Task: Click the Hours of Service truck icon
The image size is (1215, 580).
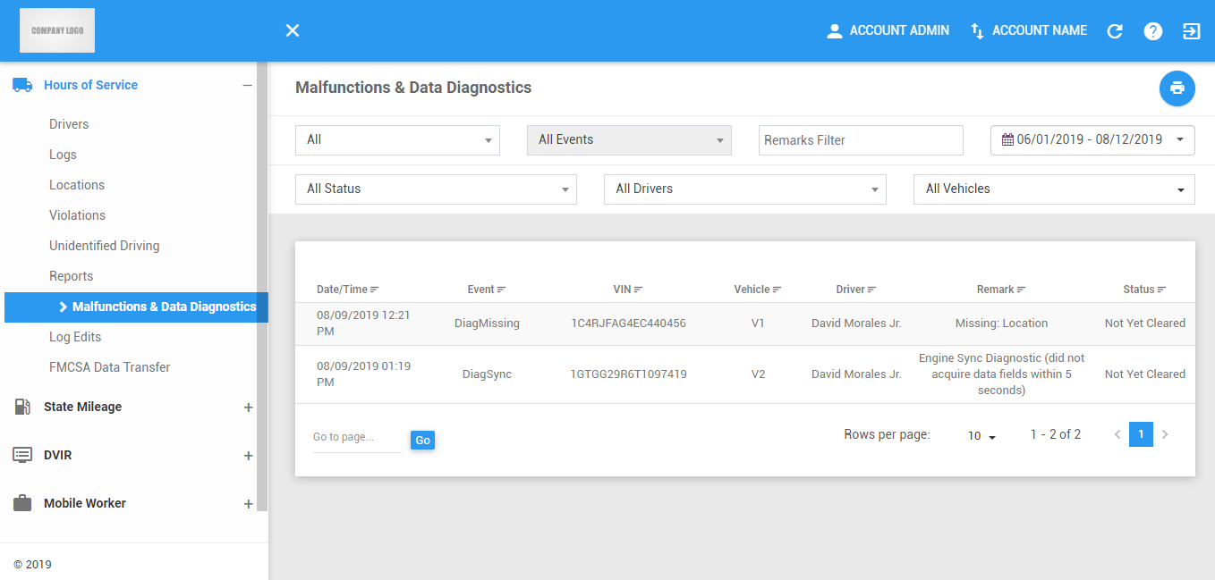Action: coord(22,85)
